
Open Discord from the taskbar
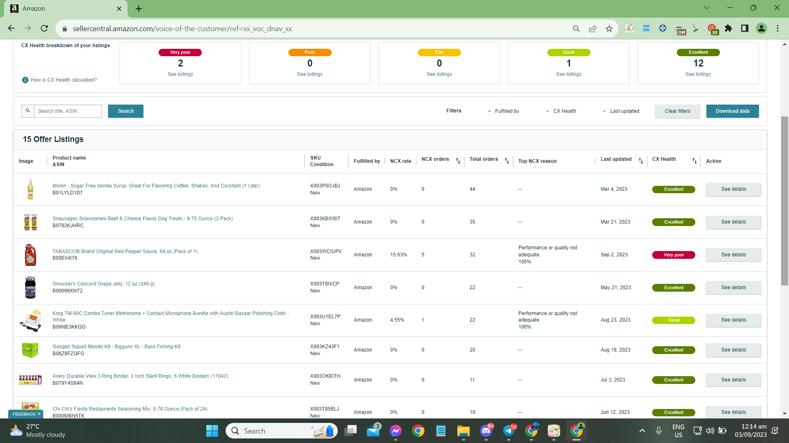point(486,431)
